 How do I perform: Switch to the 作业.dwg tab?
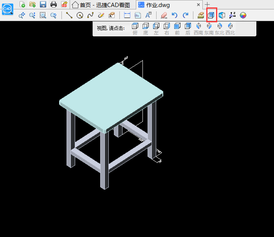click(x=157, y=5)
